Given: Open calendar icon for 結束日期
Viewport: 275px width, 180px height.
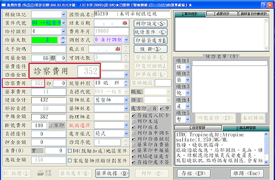Looking at the screenshot, I should click(125, 23).
